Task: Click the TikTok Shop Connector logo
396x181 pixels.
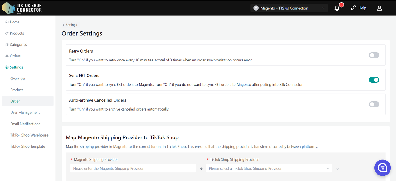Action: tap(22, 8)
